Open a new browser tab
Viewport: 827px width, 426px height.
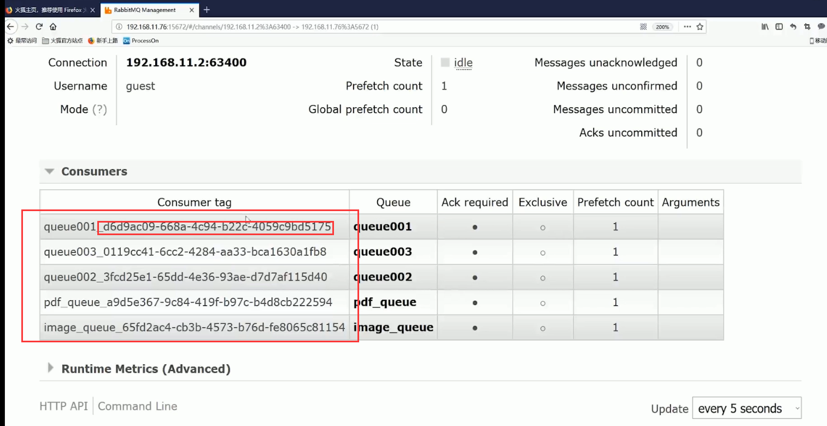point(207,10)
